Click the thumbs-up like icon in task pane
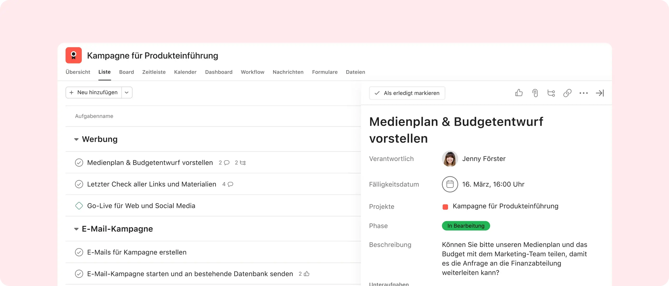This screenshot has width=669, height=286. click(519, 93)
